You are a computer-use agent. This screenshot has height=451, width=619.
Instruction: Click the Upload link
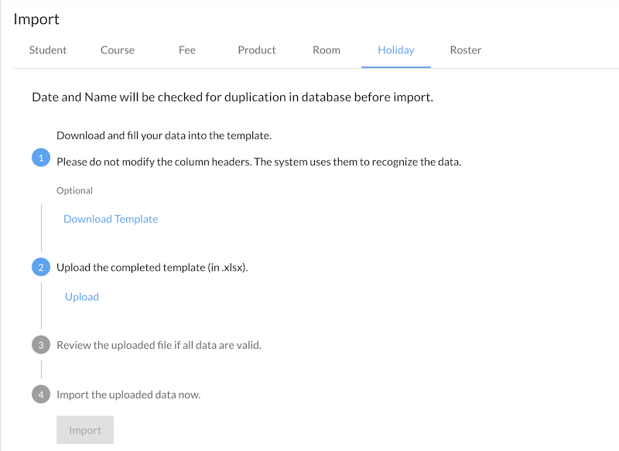tap(82, 296)
